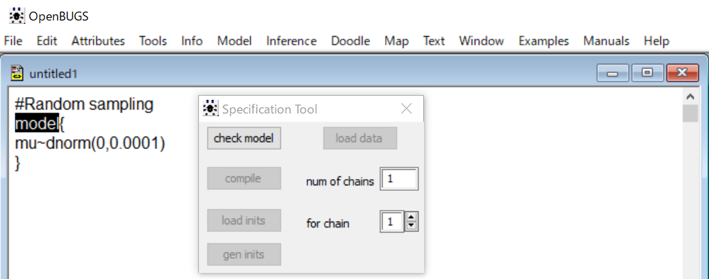Screen dimensions: 709x279
Task: Click the scroll-up arrow of document scrollbar
Action: [690, 96]
